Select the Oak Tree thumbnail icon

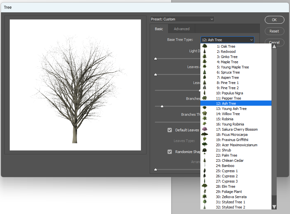coord(205,46)
